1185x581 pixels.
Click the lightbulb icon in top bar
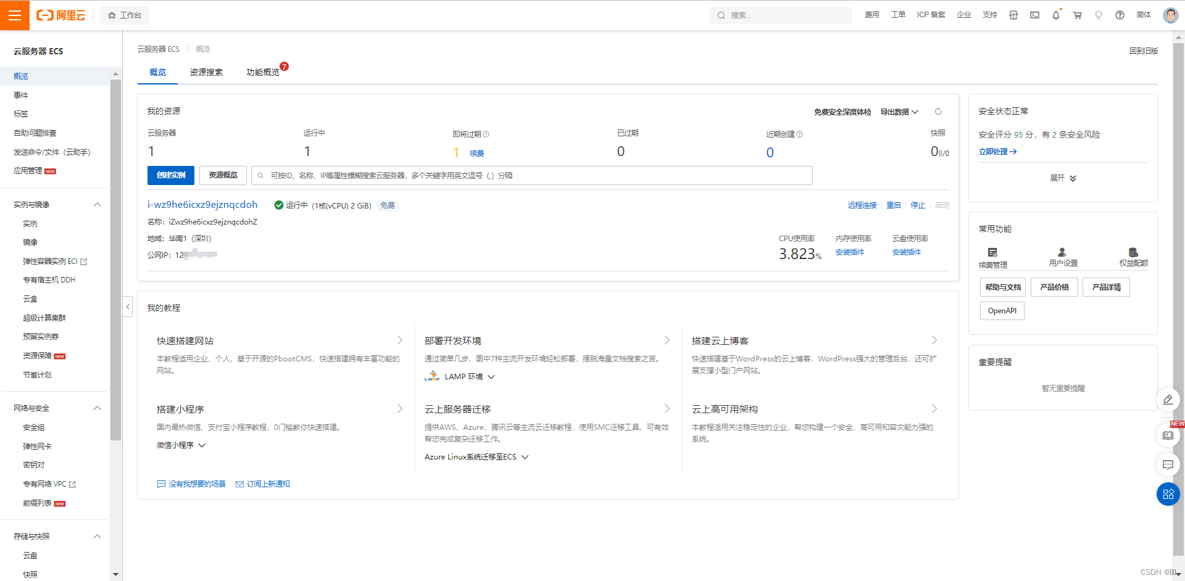(1099, 15)
